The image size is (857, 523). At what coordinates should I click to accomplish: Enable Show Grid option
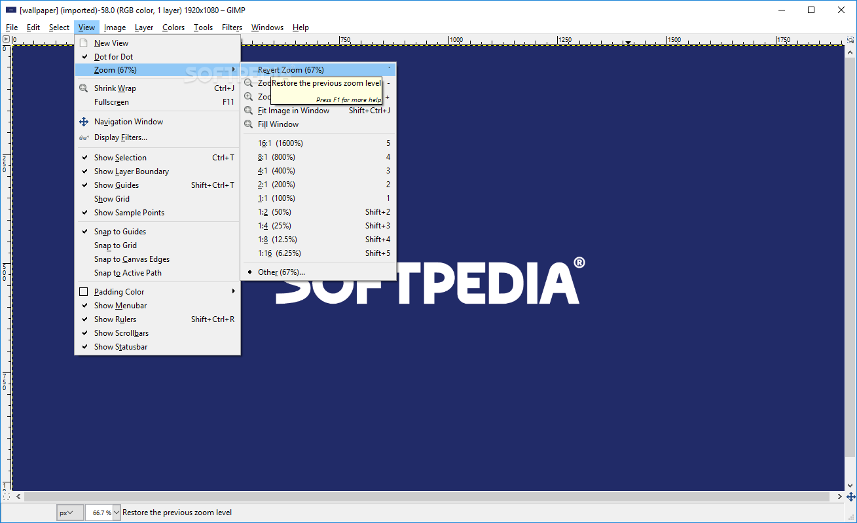coord(157,199)
